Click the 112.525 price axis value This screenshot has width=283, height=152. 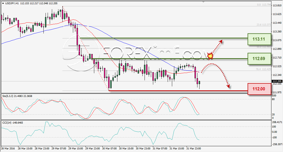click(x=277, y=66)
